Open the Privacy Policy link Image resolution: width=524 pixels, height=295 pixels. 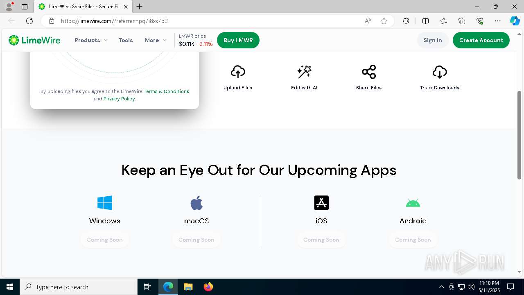point(119,99)
